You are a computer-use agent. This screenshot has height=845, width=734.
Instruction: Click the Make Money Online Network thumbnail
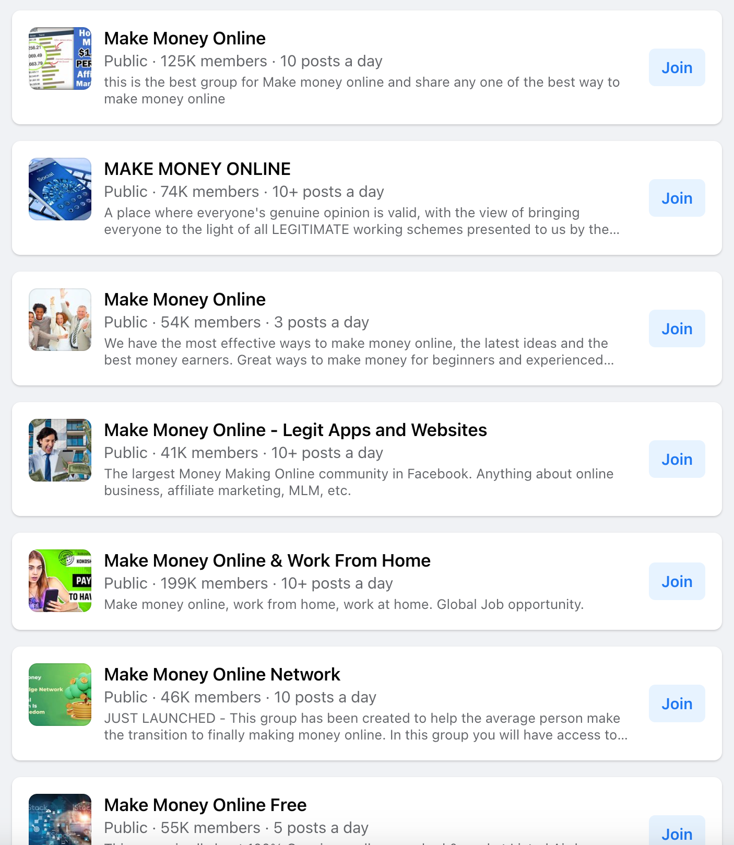point(60,695)
